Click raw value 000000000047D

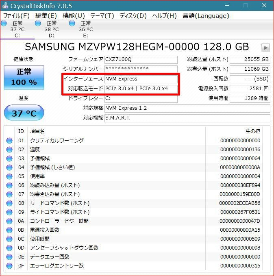240,221
